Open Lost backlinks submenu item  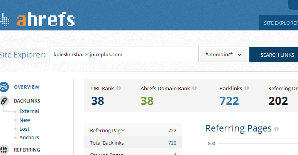(x=24, y=129)
